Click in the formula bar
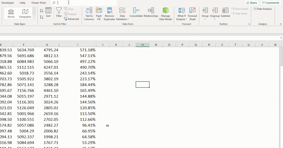Screen dimensions: 283x148 pos(139,38)
